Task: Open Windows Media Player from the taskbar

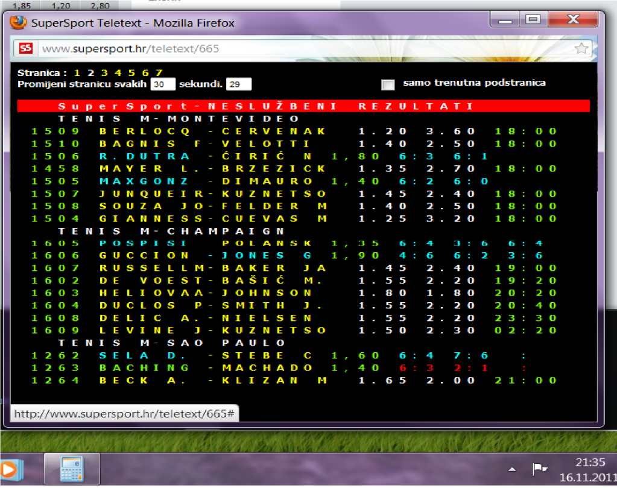Action: click(9, 469)
